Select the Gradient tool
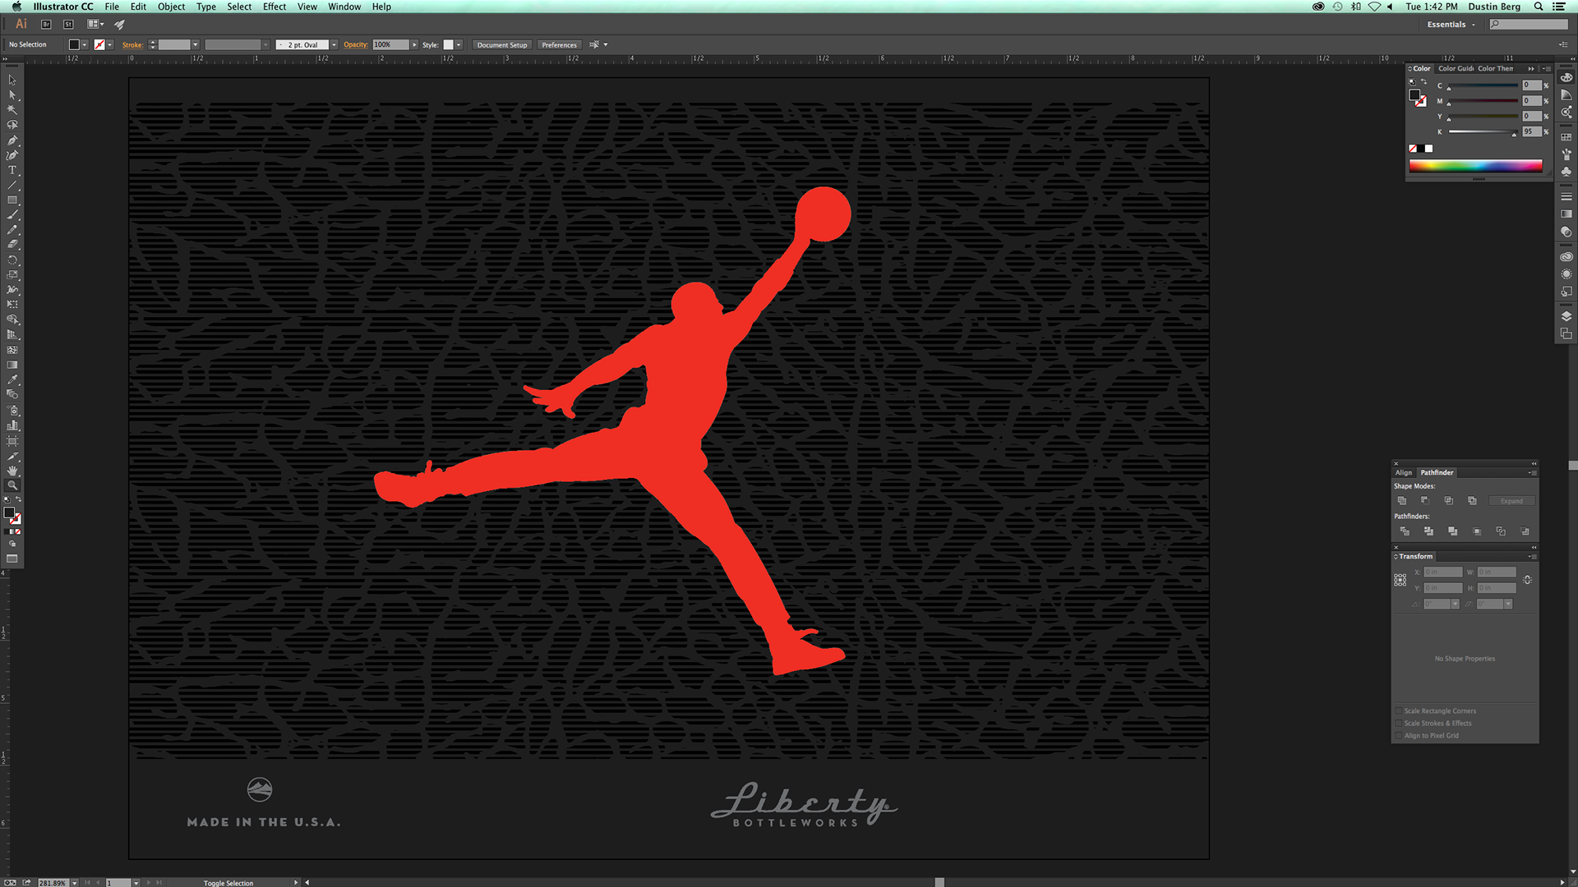The image size is (1578, 887). [12, 365]
